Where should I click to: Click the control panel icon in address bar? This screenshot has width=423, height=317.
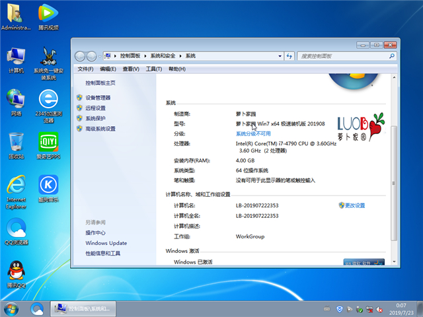click(x=108, y=56)
